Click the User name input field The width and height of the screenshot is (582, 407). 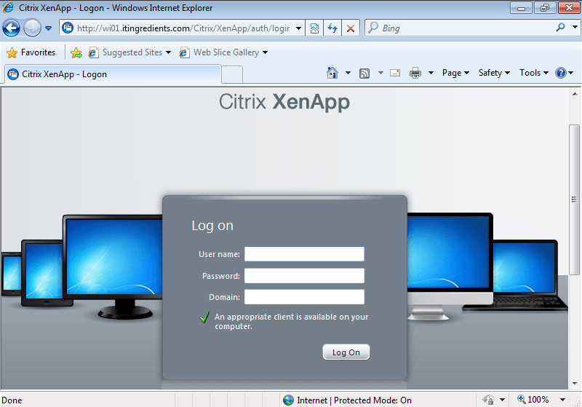(304, 254)
